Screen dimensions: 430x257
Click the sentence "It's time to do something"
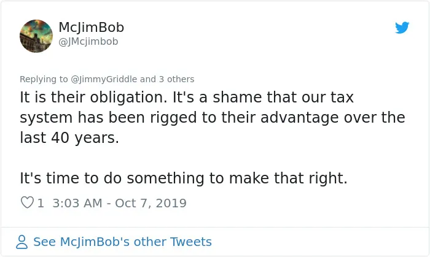(184, 178)
